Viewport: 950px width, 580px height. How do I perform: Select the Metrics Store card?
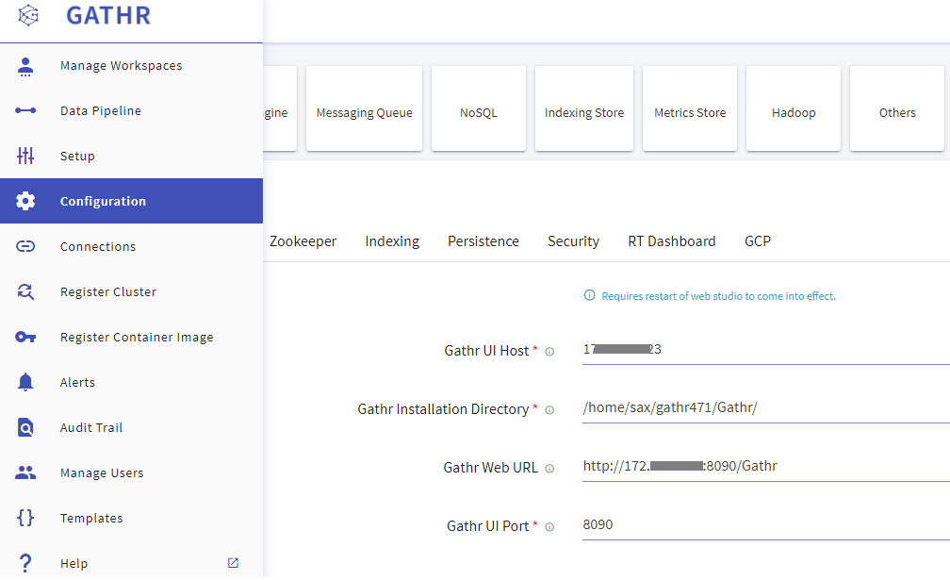pyautogui.click(x=690, y=108)
